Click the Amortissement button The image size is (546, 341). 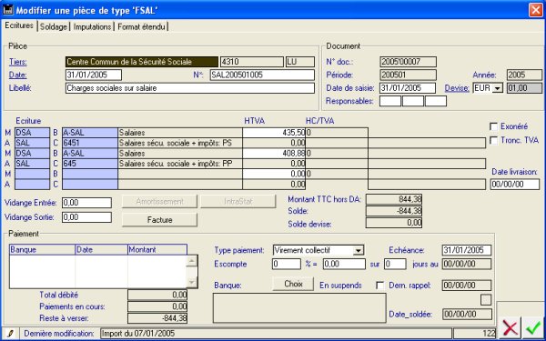[x=159, y=202]
